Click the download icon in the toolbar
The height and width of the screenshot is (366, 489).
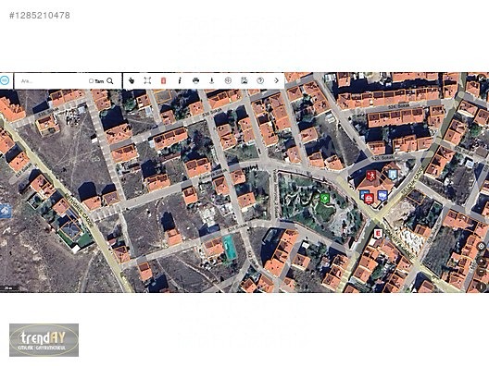coord(211,81)
